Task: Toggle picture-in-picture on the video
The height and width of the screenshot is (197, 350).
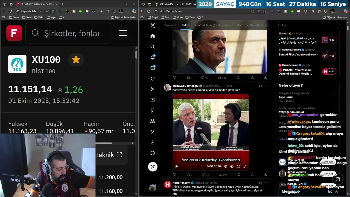Action: pos(238,166)
